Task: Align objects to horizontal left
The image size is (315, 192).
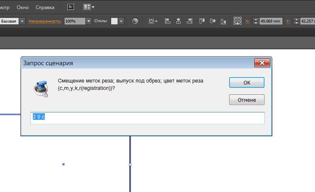Action: (x=168, y=21)
